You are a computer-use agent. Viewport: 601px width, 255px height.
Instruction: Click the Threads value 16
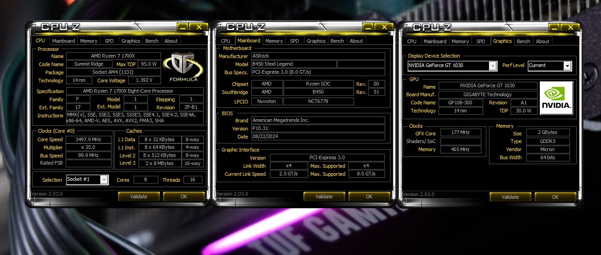tap(193, 180)
